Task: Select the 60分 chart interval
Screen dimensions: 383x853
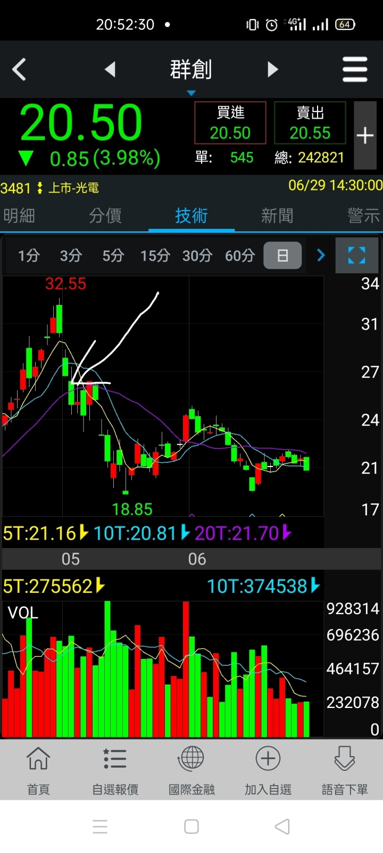Action: pyautogui.click(x=240, y=256)
